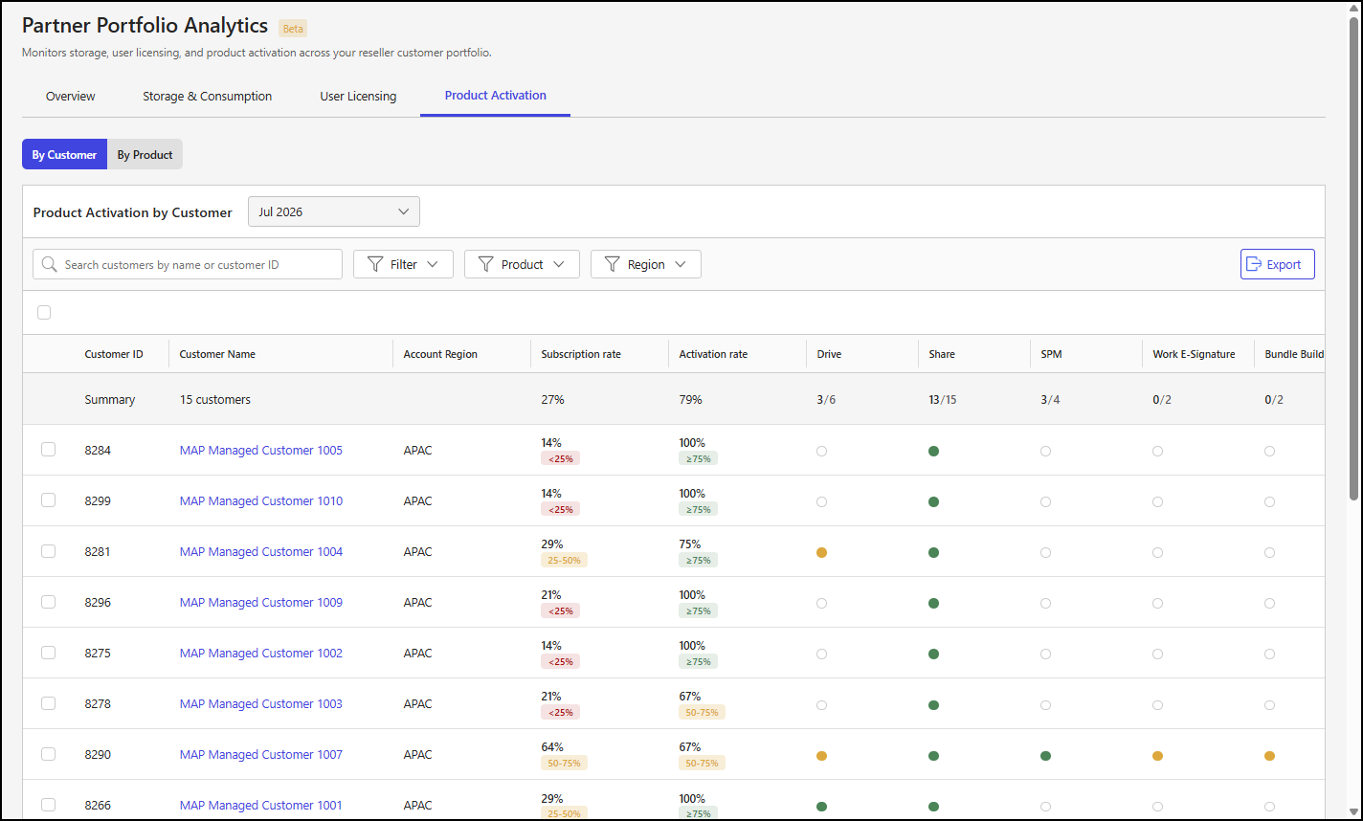Click the funnel icon on Filter
The image size is (1363, 821).
(x=373, y=264)
